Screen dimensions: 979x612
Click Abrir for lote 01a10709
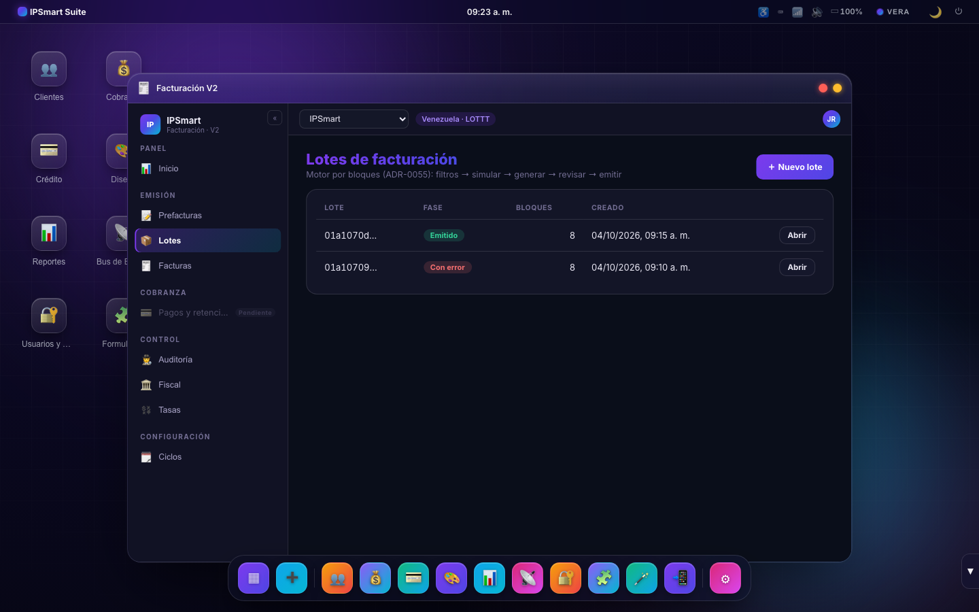[797, 267]
